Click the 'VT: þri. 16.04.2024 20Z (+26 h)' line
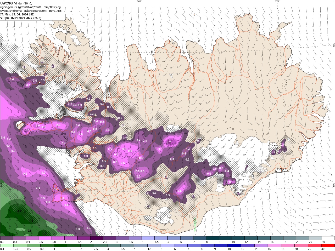 (21, 18)
